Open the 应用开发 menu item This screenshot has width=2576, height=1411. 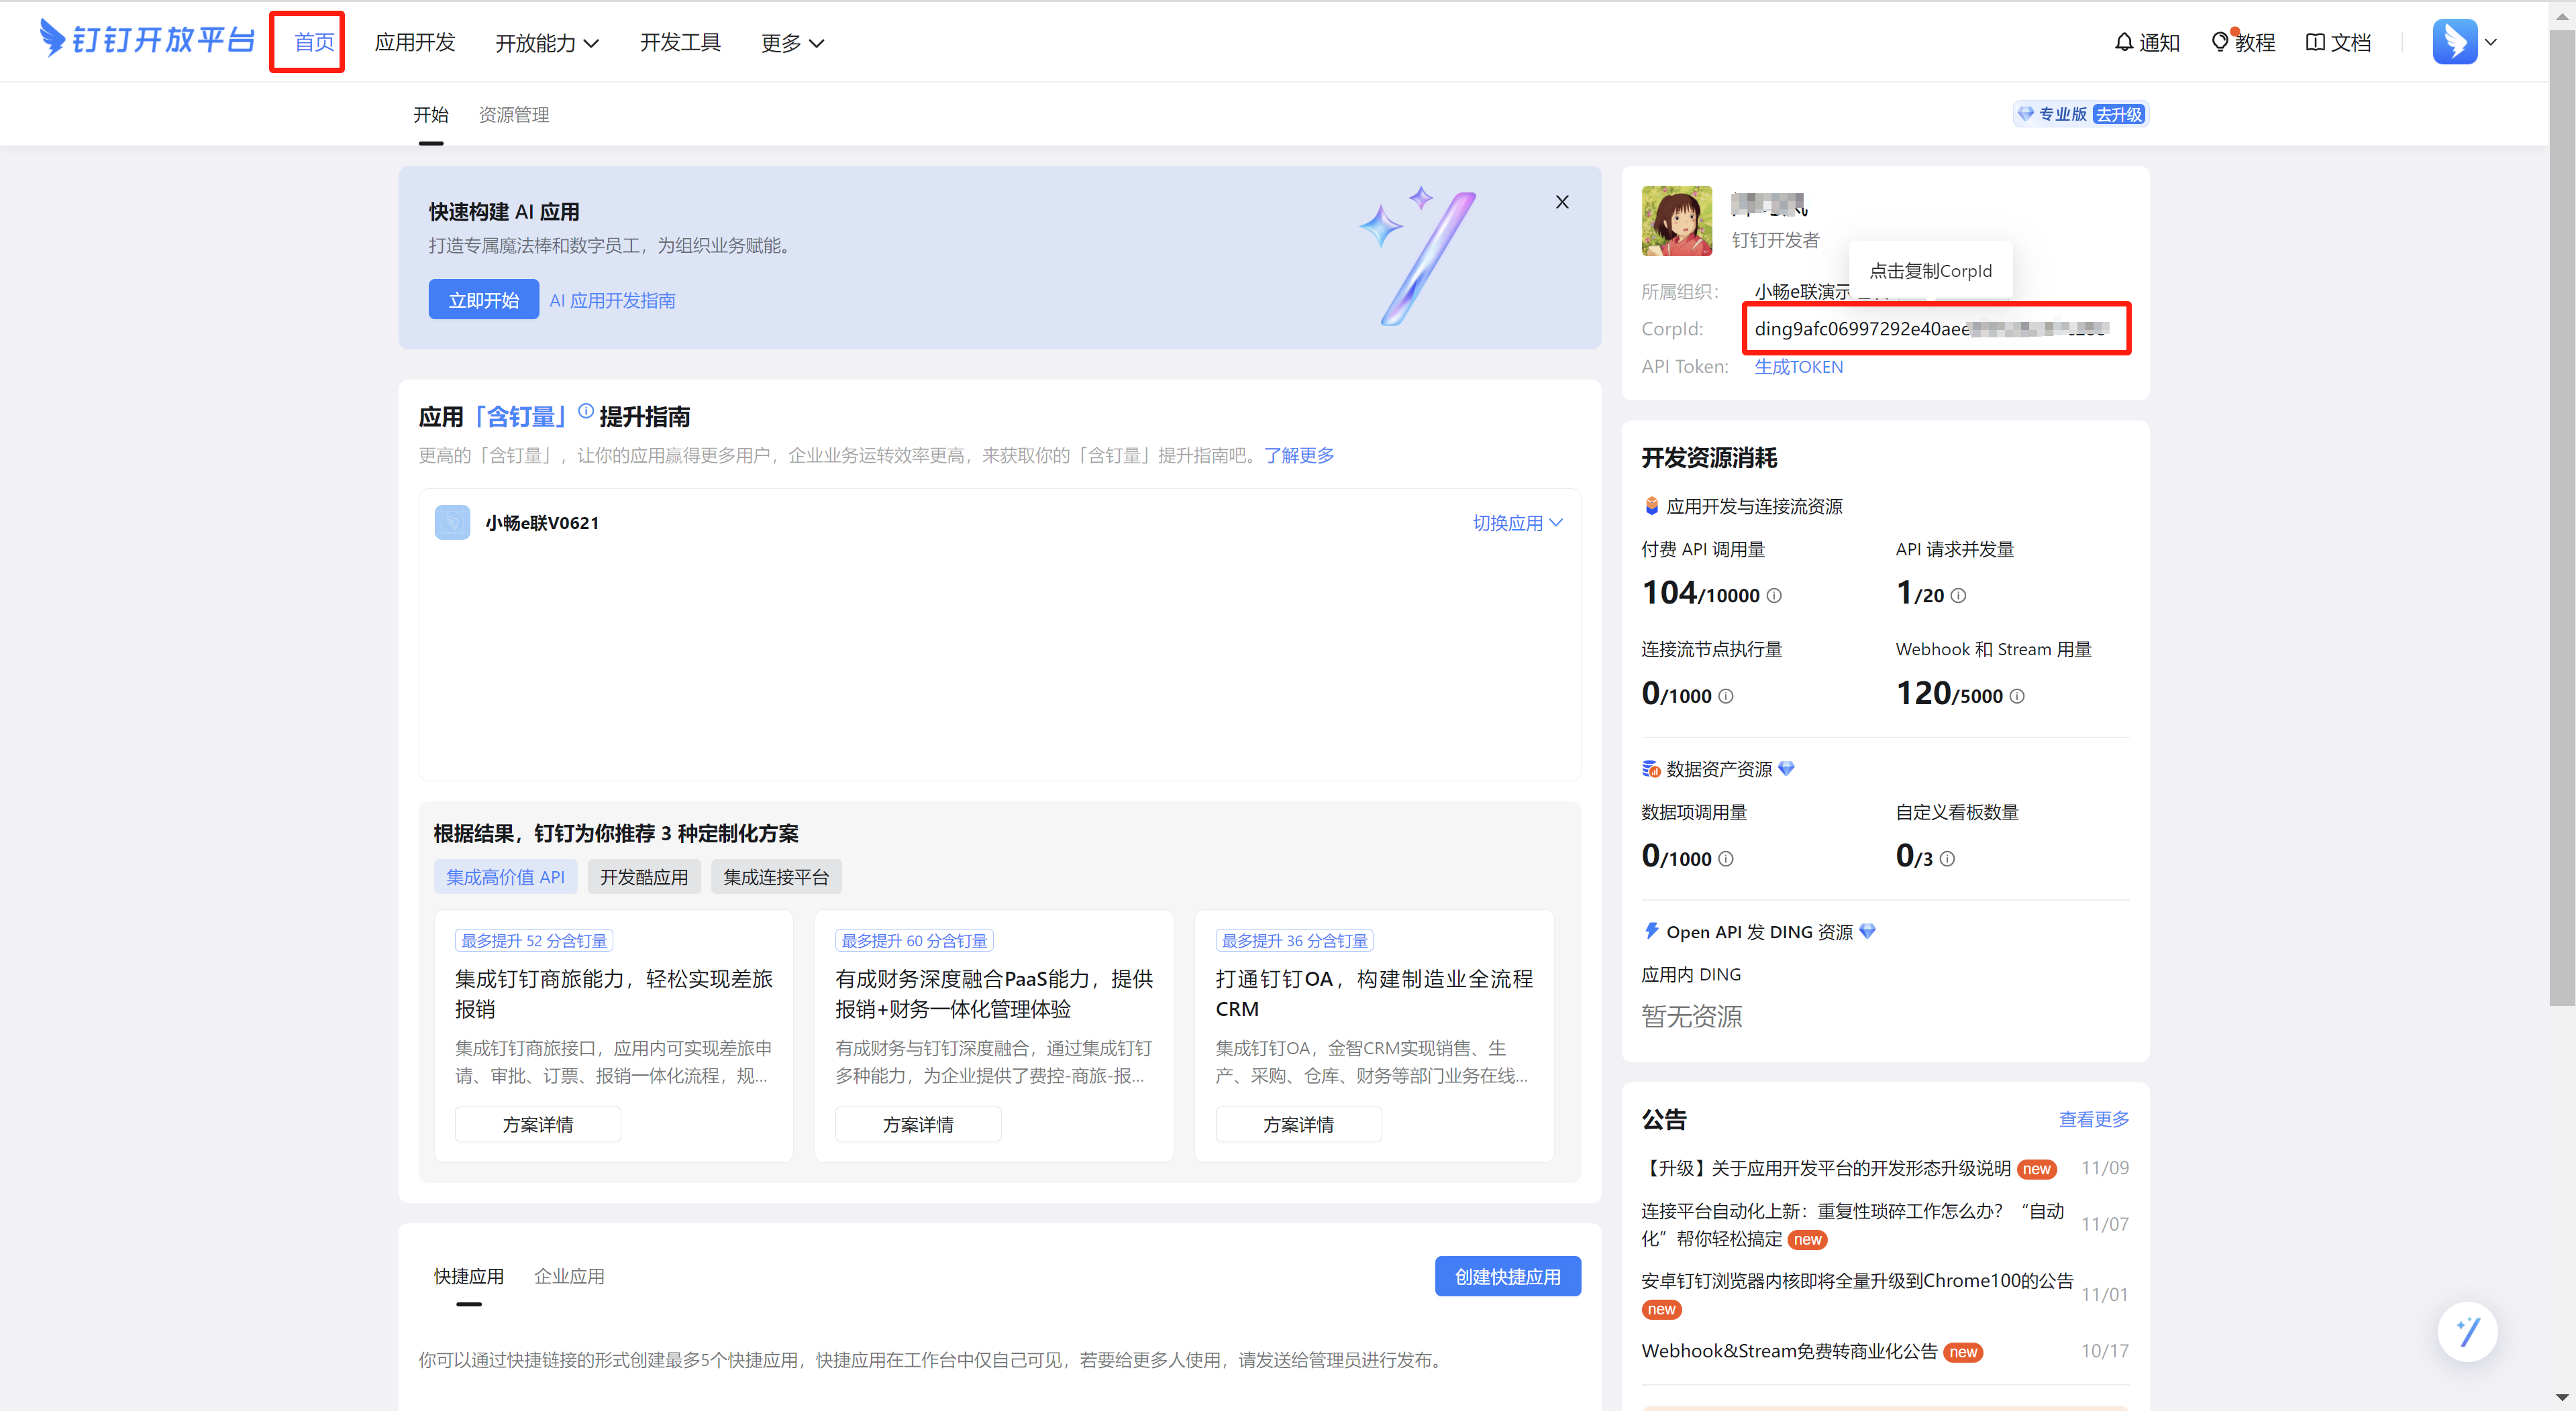(x=415, y=42)
